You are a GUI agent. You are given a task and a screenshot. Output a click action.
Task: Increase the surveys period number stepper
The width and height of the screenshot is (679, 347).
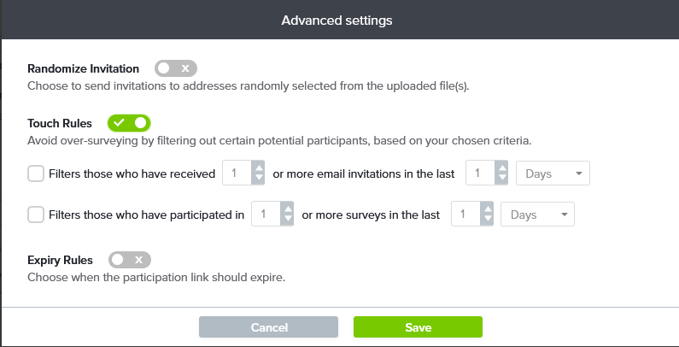click(x=487, y=209)
